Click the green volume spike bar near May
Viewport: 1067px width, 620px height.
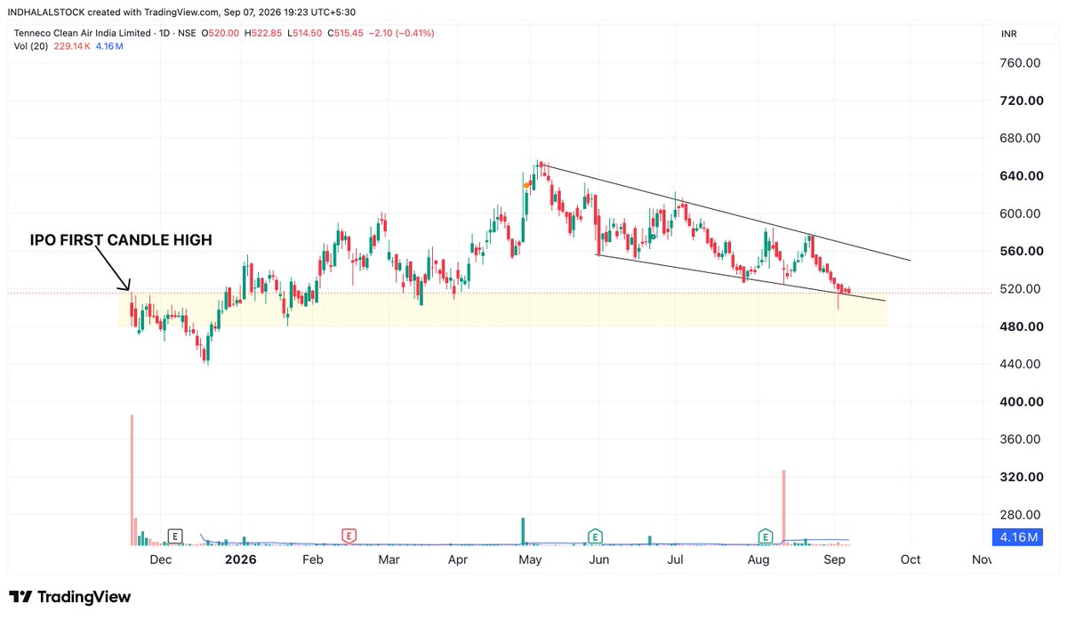tap(523, 531)
